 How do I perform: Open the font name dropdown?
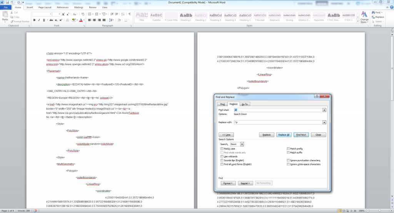coord(50,14)
